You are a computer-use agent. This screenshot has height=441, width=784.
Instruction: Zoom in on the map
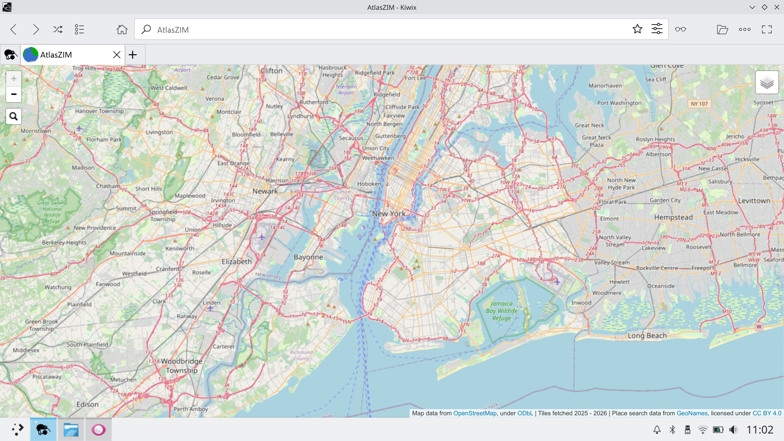point(13,78)
